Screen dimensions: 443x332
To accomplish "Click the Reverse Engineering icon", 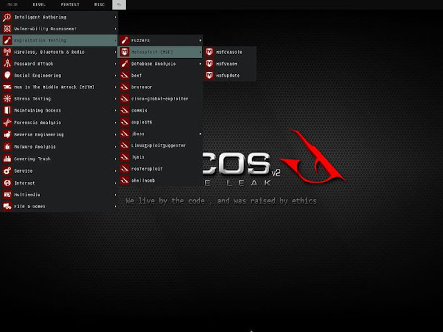I will coord(8,134).
